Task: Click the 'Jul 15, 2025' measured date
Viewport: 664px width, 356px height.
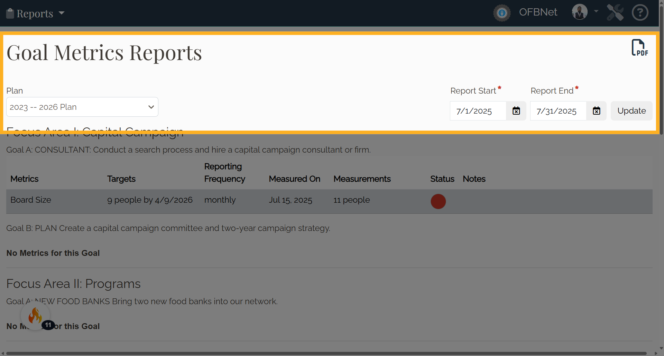Action: click(x=290, y=200)
